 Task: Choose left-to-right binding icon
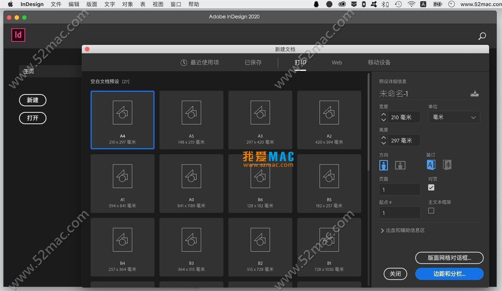pos(431,165)
